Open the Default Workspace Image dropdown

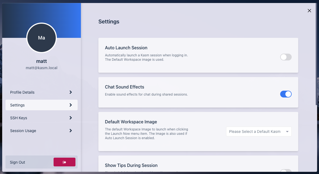tap(258, 132)
